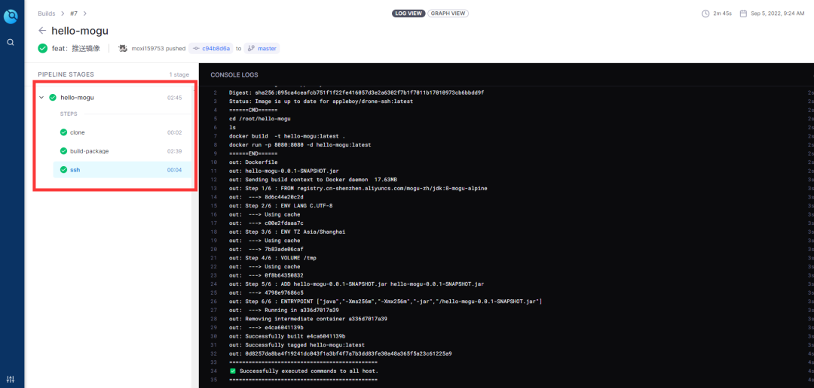Click the green success check next to feat
This screenshot has height=388, width=814.
click(42, 48)
